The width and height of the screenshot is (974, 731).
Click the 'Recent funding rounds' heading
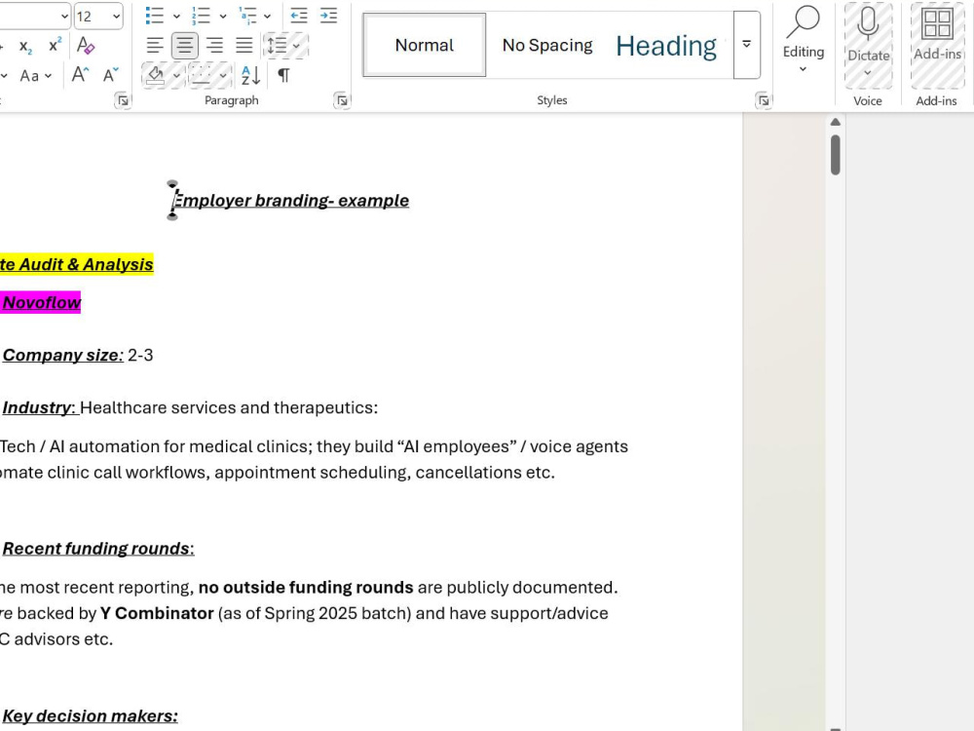[96, 548]
